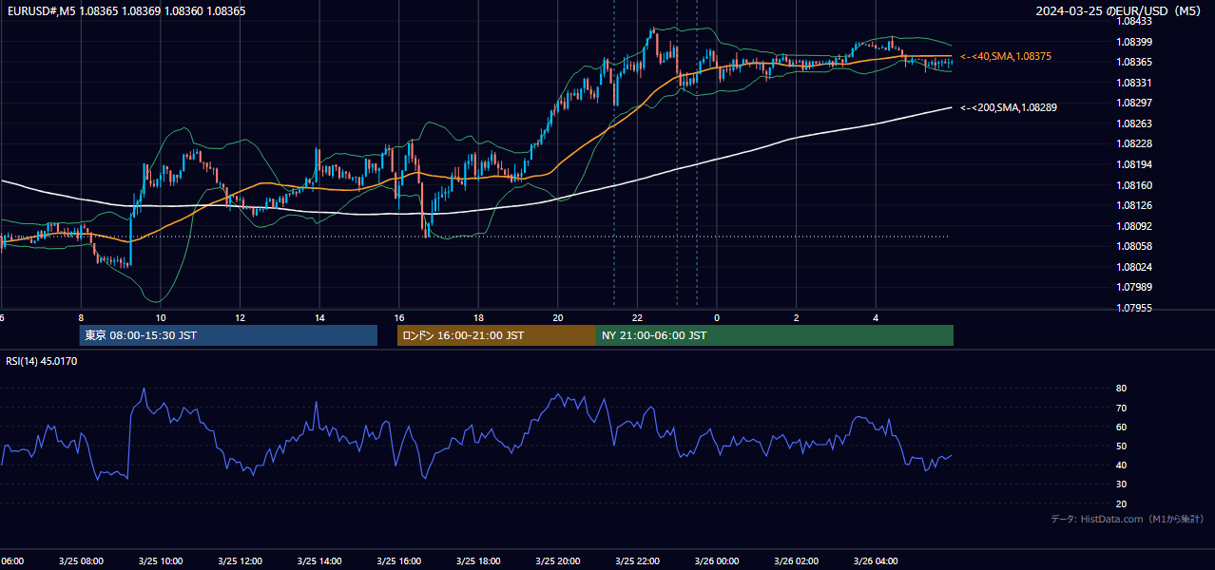Click the 3/25 08:00 bottom time label
Screen dimensions: 1215x570
[81, 561]
